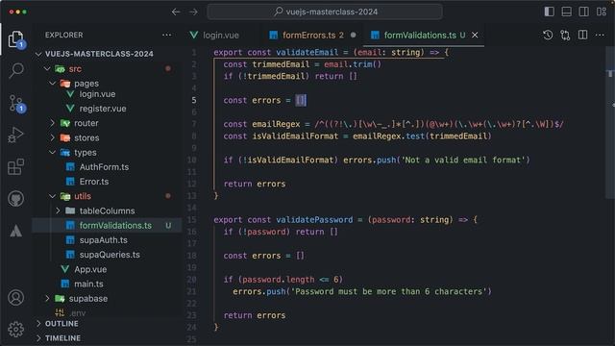Toggle the primary sidebar layout icon
Screen dimensions: 615x346
click(x=549, y=12)
